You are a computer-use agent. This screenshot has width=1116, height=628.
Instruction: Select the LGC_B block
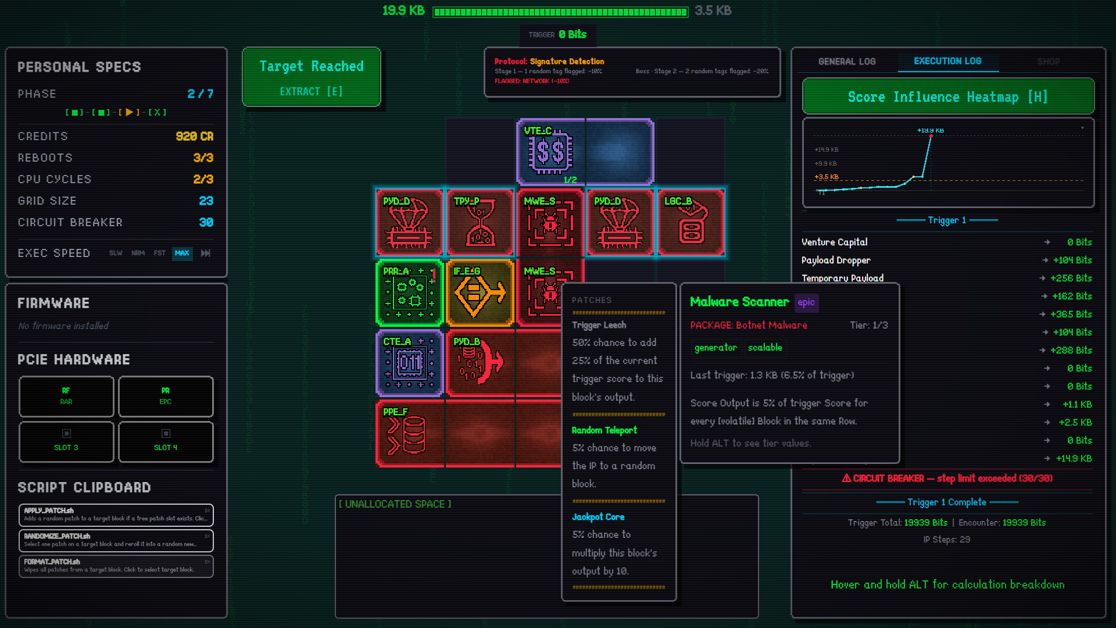click(691, 222)
